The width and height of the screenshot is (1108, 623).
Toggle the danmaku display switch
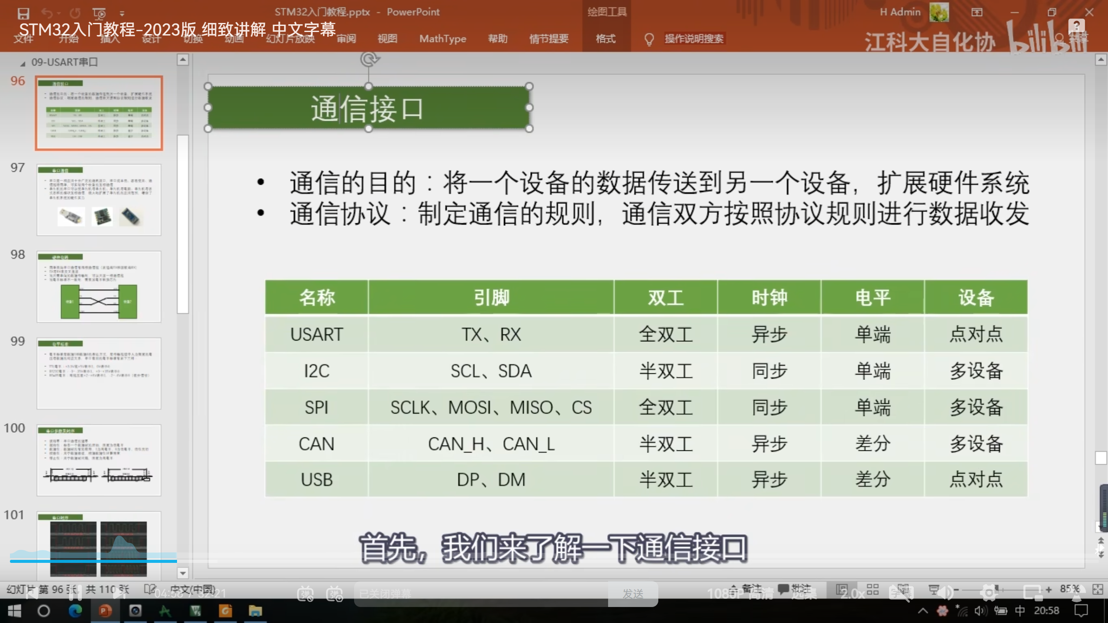point(305,594)
